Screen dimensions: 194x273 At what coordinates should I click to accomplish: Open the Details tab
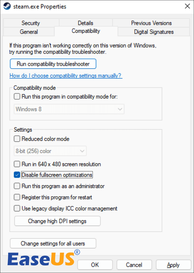click(85, 23)
